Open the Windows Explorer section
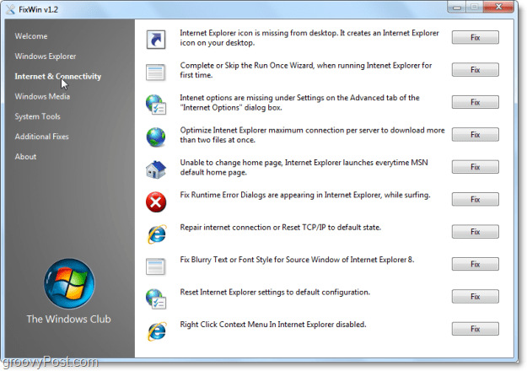 46,56
